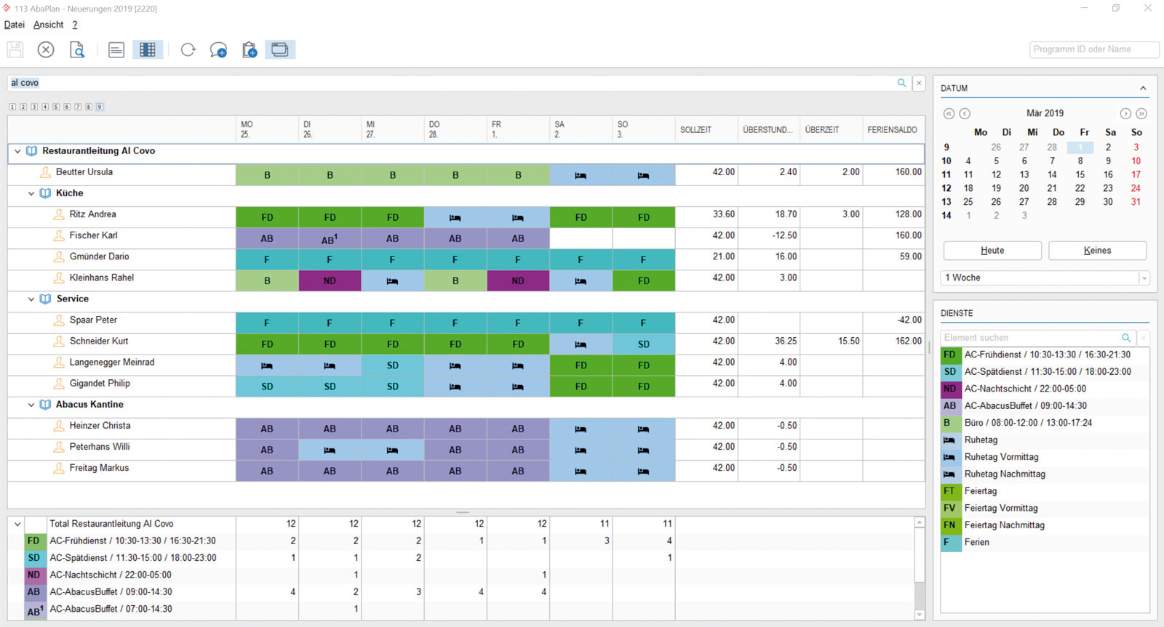1164x627 pixels.
Task: Add a comment with speech-bubble plus icon
Action: (218, 49)
